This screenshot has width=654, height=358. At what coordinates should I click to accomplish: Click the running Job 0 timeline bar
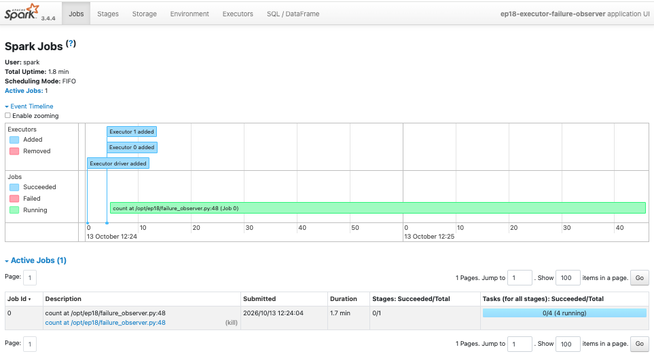point(378,208)
